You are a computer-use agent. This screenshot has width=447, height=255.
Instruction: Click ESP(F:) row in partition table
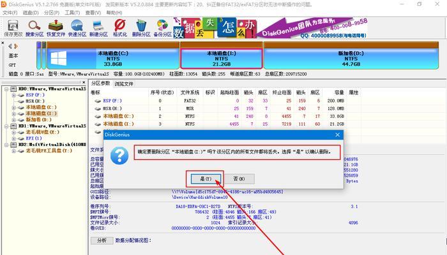coord(225,101)
